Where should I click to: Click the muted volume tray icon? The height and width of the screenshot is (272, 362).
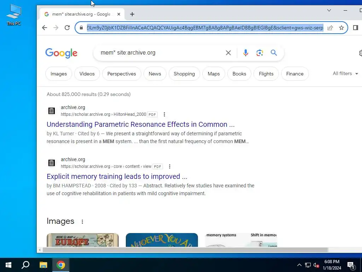pyautogui.click(x=316, y=265)
